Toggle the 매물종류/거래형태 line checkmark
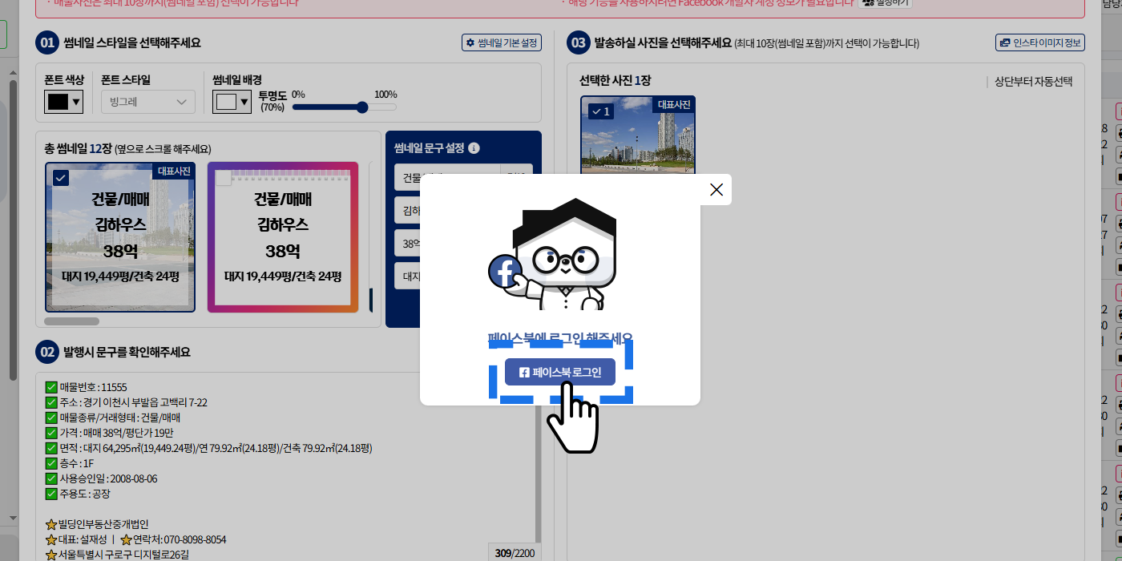This screenshot has width=1122, height=561. (52, 418)
